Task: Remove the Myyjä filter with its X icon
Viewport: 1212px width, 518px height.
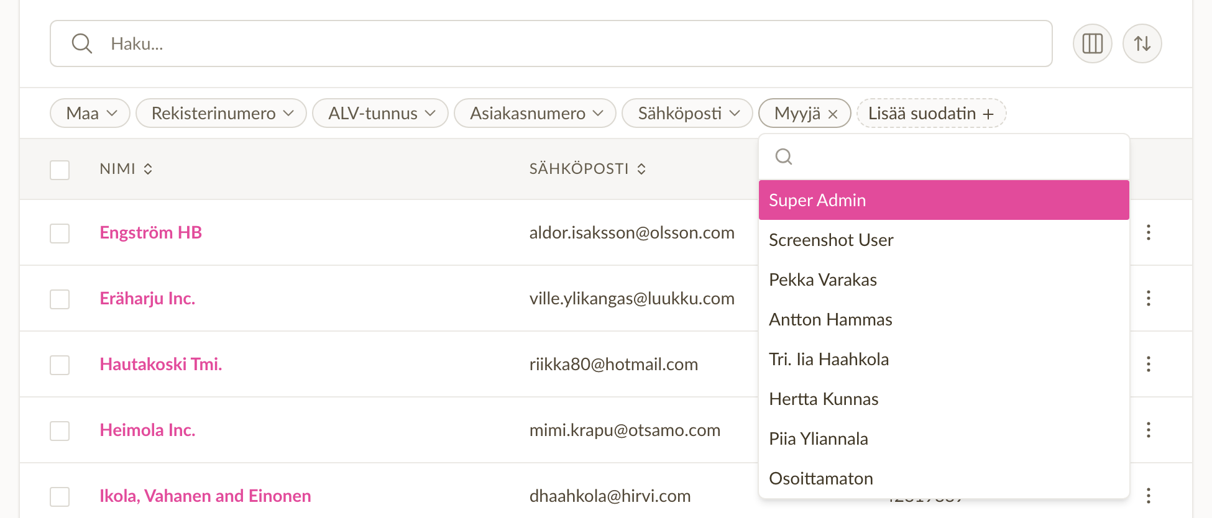Action: pyautogui.click(x=833, y=114)
